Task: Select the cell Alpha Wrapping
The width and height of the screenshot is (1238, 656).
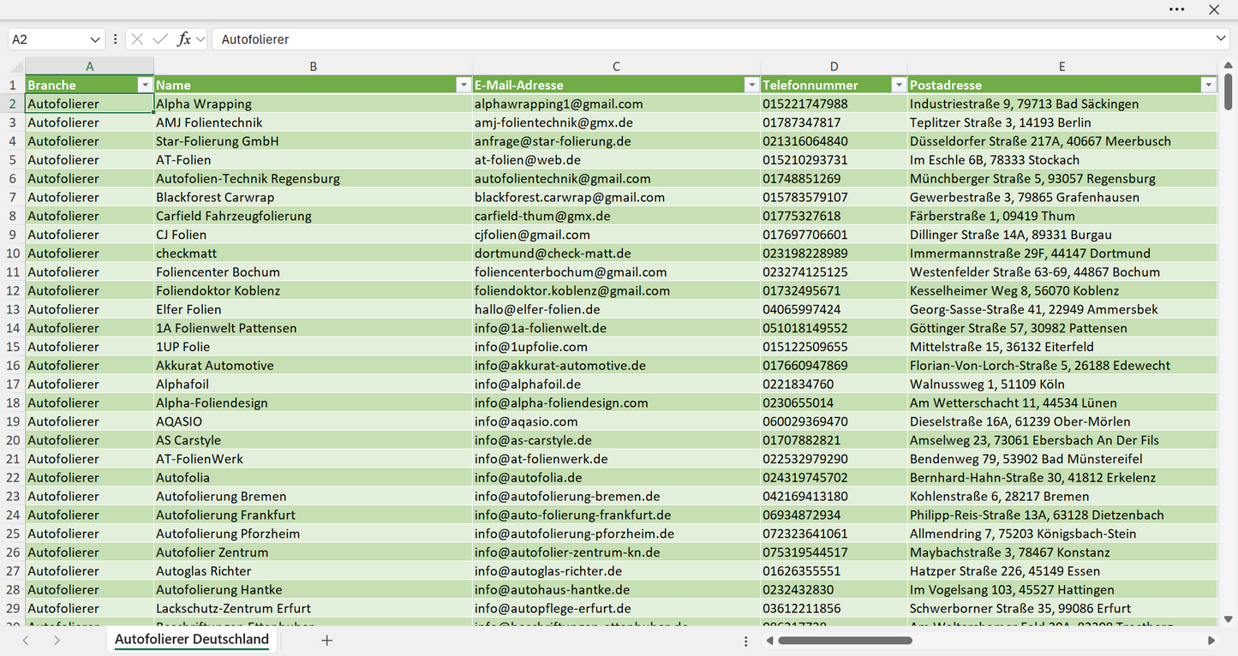Action: pos(314,104)
